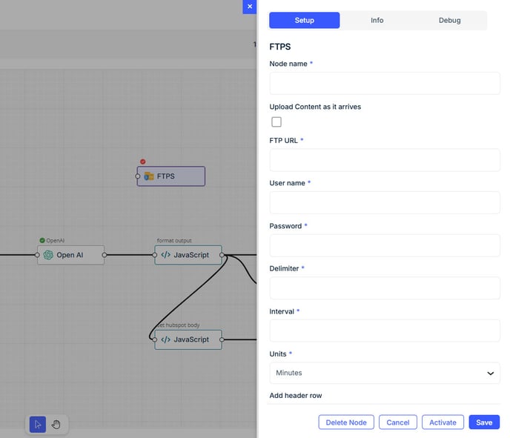
Task: Close the FTPS setup panel
Action: [250, 7]
